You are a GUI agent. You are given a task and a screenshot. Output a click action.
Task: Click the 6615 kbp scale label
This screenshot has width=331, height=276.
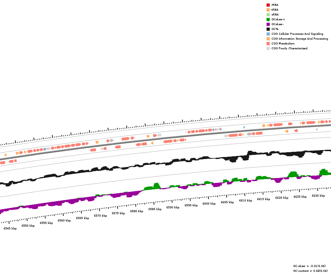[x=263, y=199]
